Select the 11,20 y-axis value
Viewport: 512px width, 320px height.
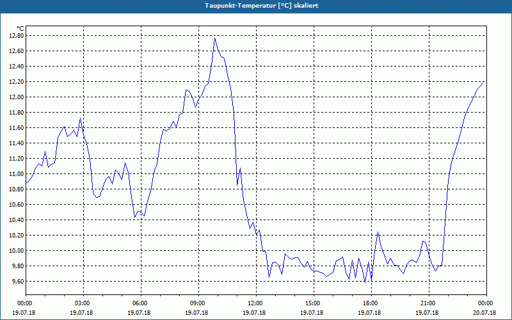[x=17, y=158]
